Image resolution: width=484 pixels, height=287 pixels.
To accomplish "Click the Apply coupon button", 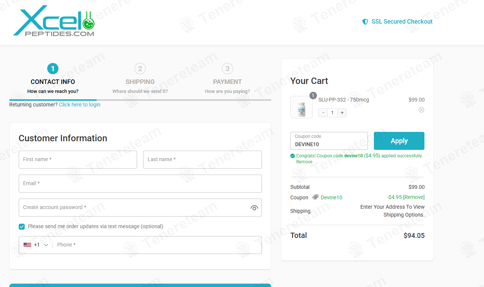I will pyautogui.click(x=399, y=141).
